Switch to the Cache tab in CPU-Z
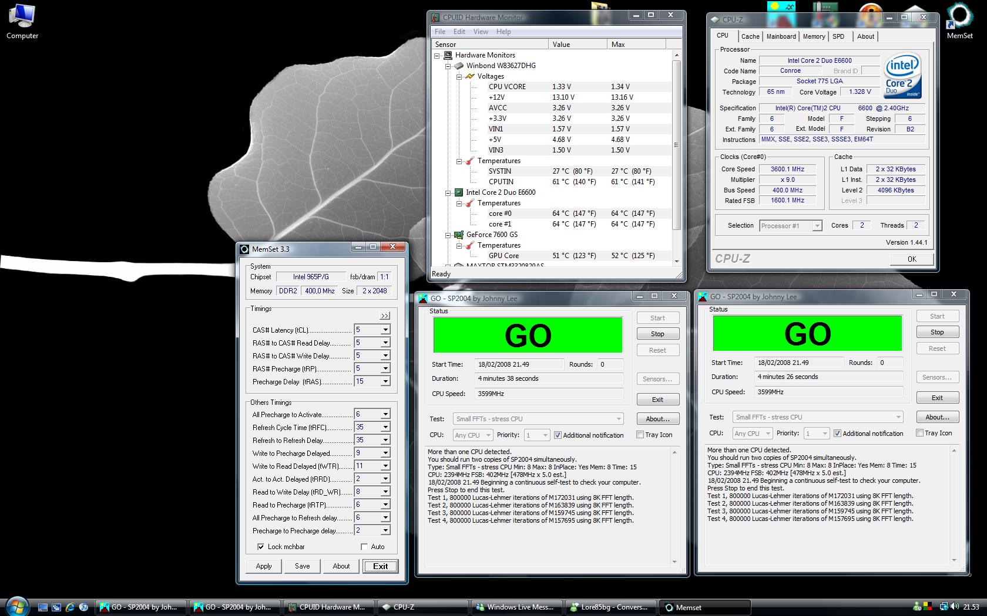 (x=750, y=36)
